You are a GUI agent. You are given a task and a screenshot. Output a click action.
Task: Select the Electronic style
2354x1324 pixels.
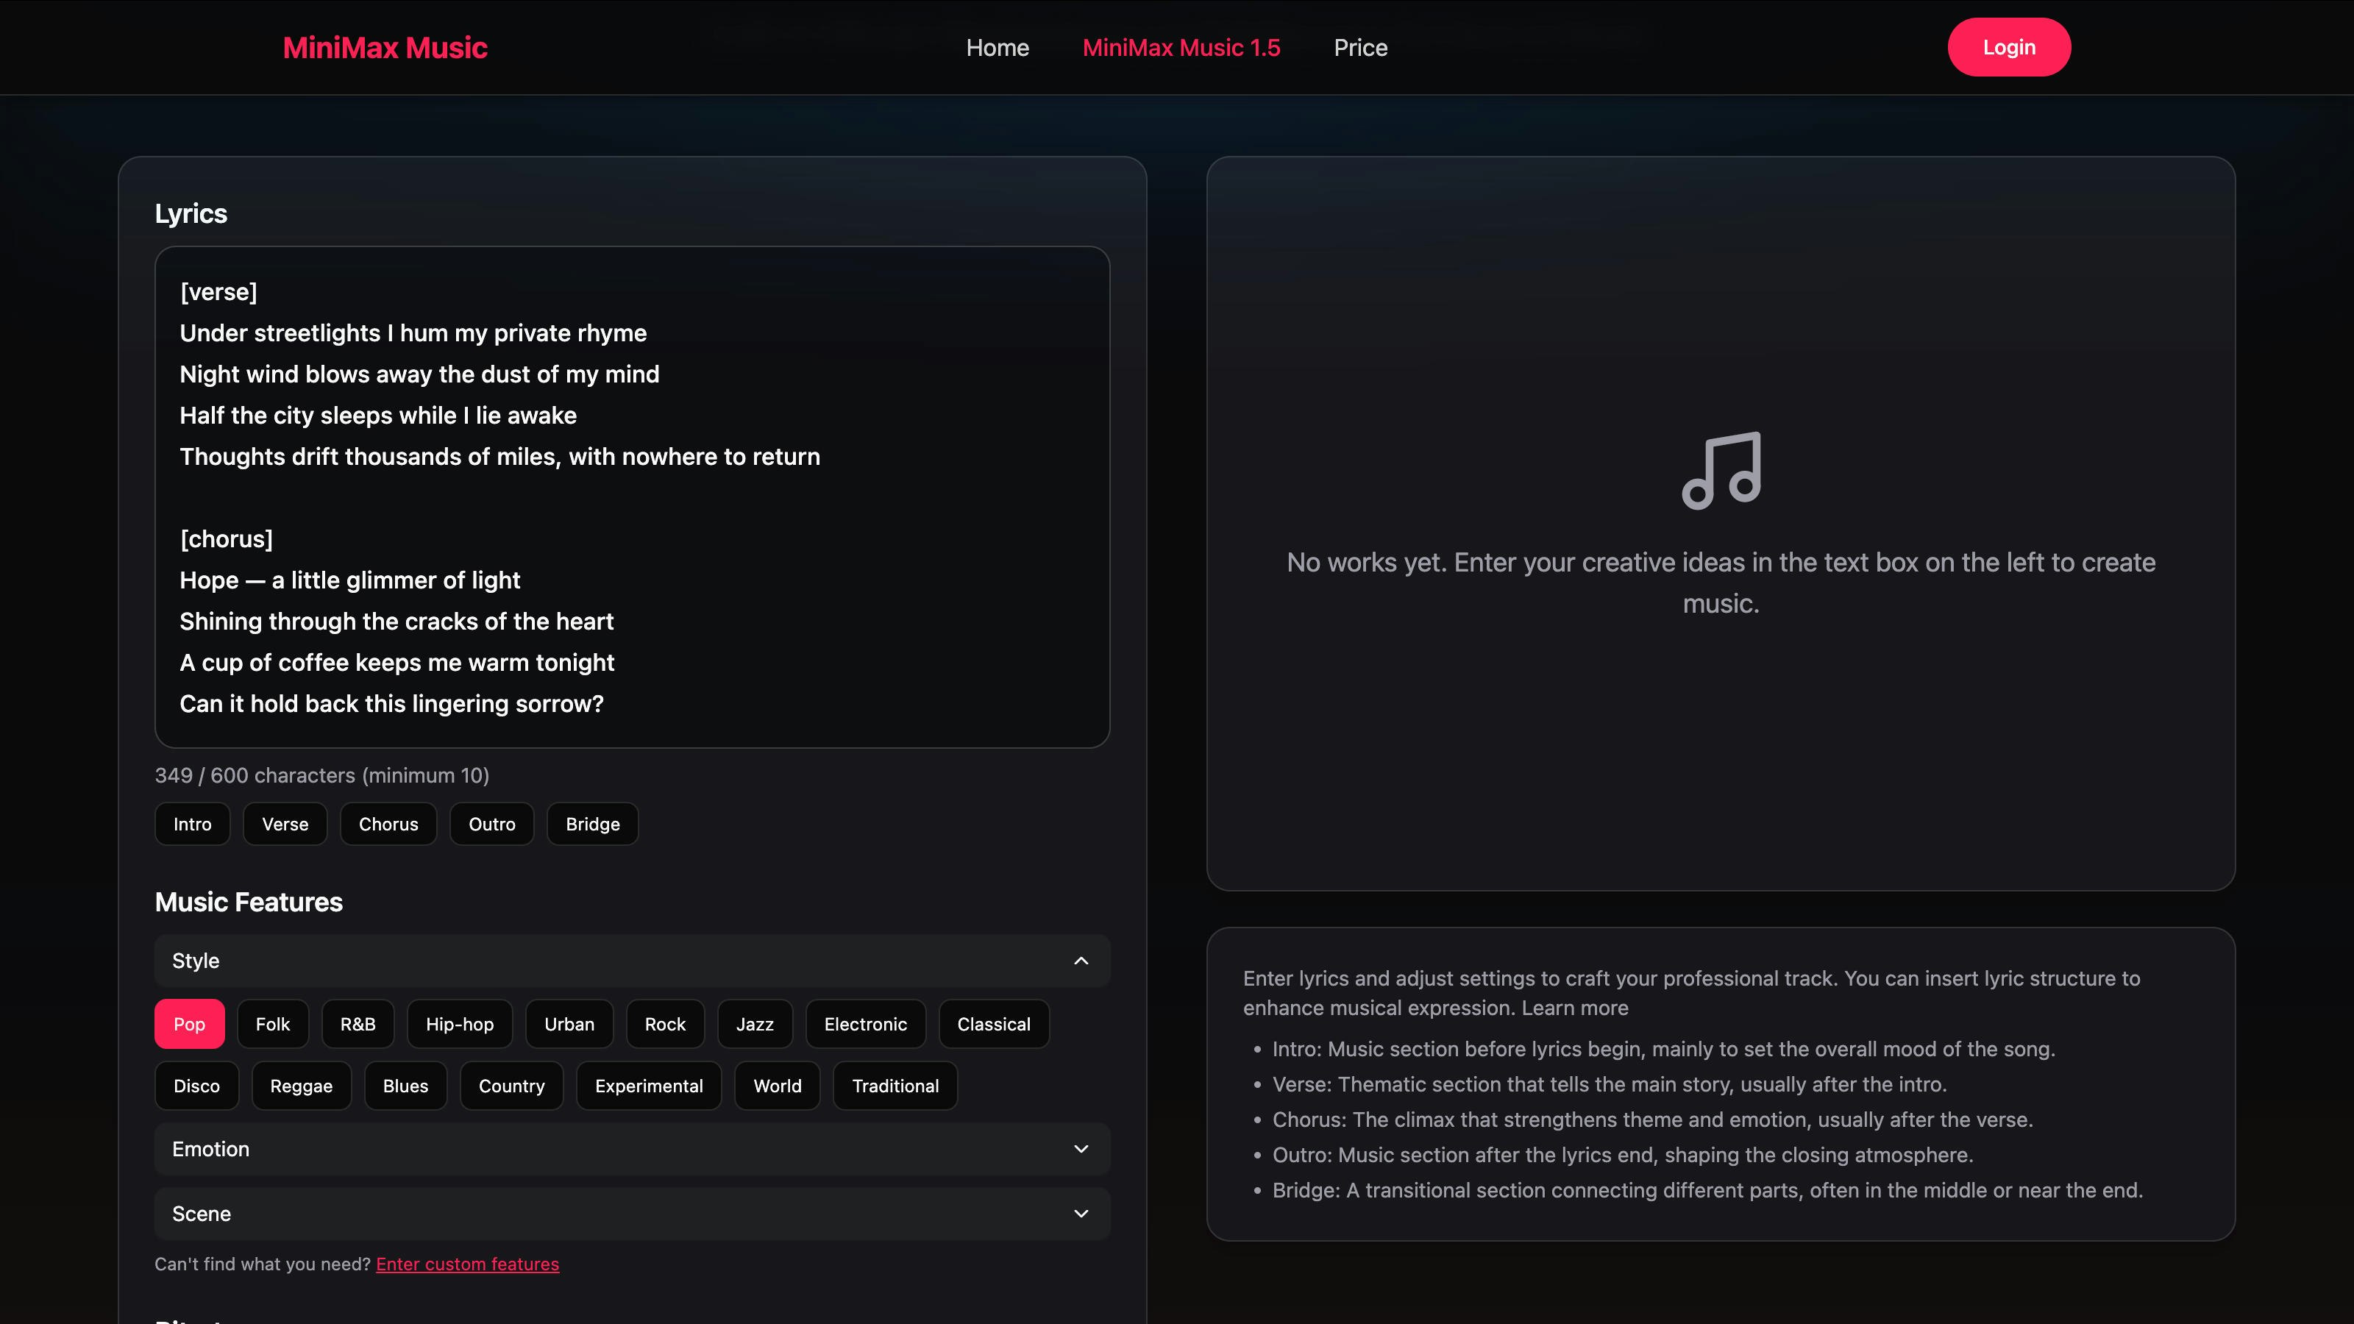865,1023
